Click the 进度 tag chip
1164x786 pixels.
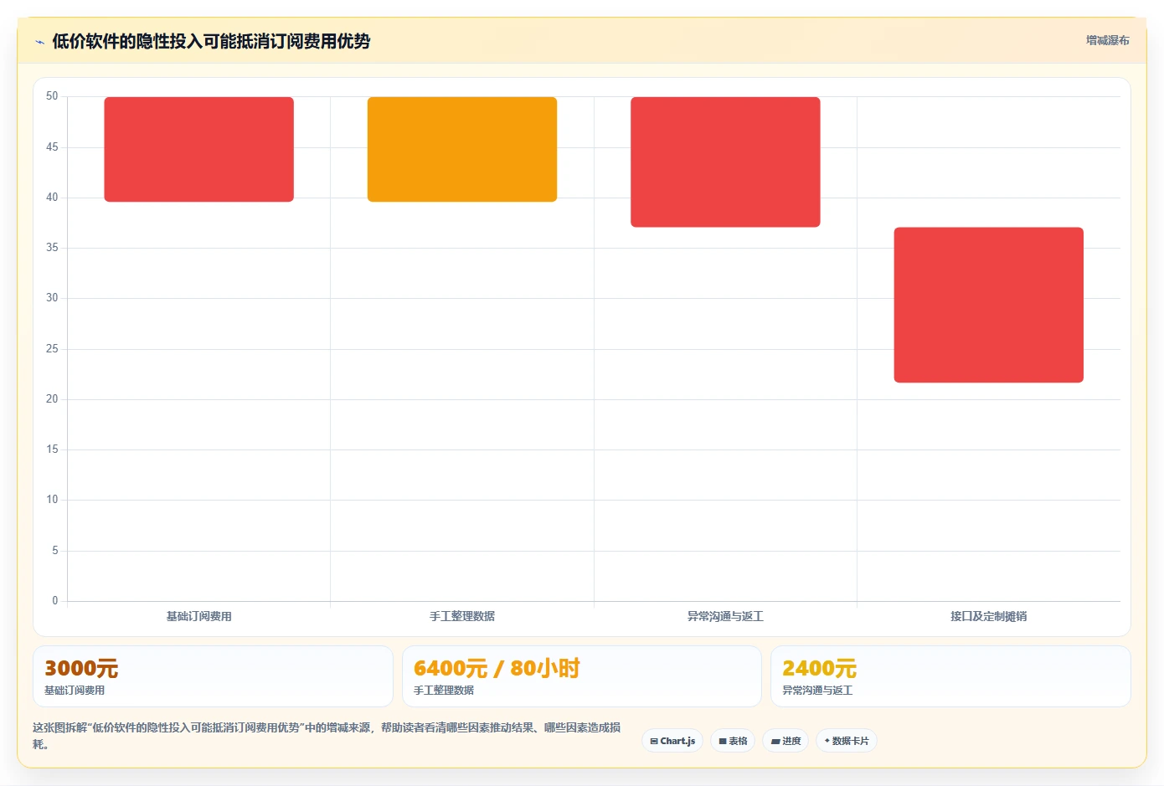coord(785,741)
